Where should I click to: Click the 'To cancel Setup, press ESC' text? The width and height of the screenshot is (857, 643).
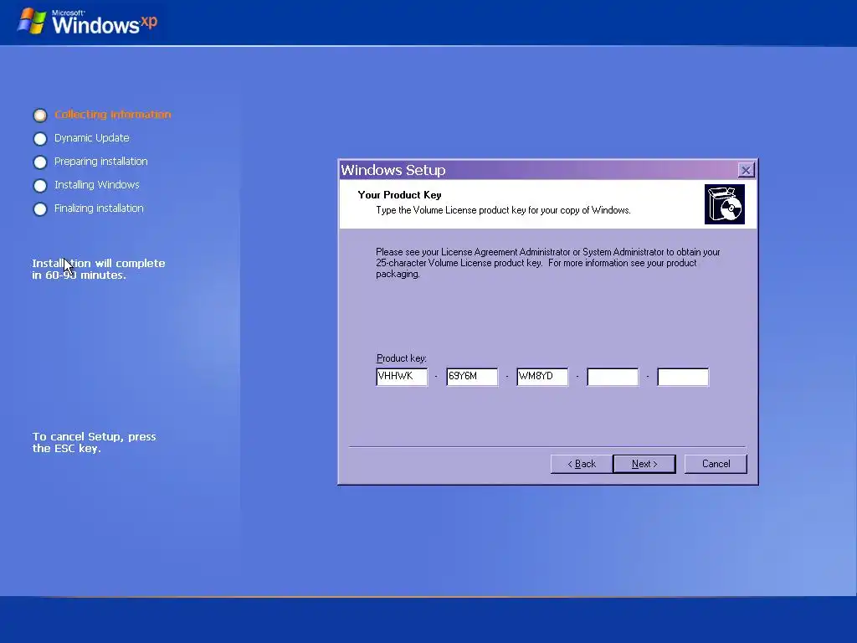(94, 442)
